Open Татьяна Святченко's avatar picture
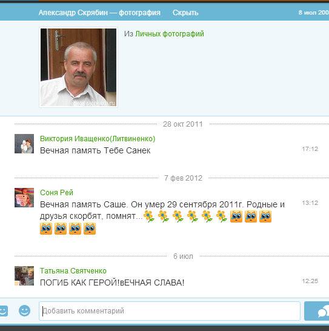The height and width of the screenshot is (331, 329). tap(24, 276)
